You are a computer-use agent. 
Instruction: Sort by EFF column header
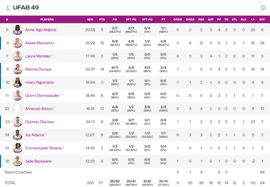[x=261, y=20]
